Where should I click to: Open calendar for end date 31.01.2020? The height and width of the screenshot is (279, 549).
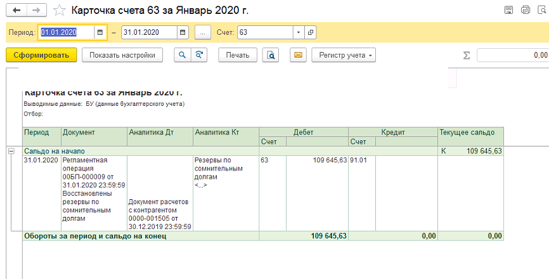(183, 32)
